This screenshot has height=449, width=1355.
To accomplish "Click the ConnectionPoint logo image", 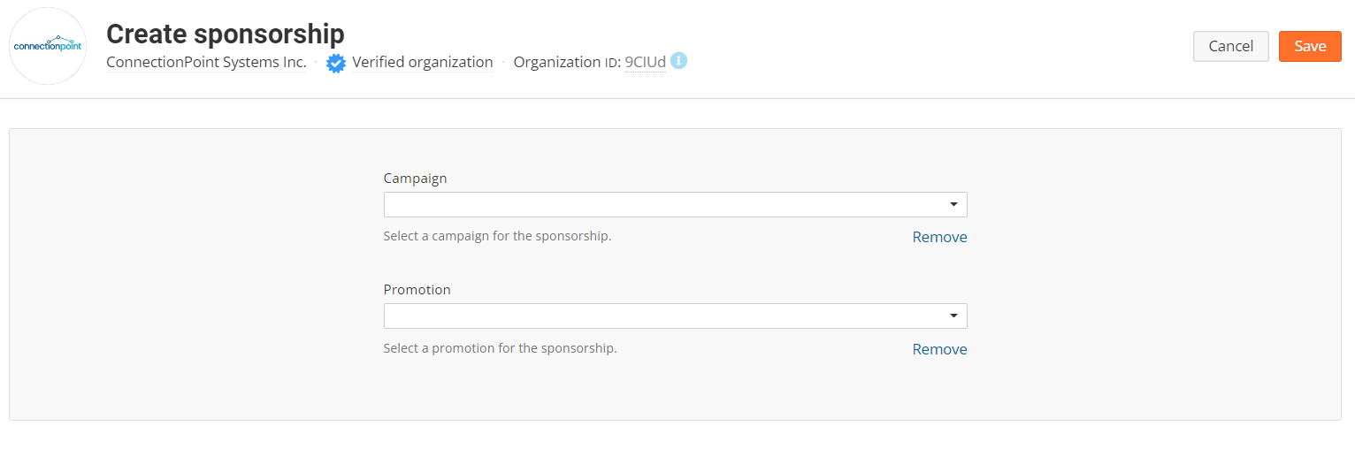I will point(48,46).
